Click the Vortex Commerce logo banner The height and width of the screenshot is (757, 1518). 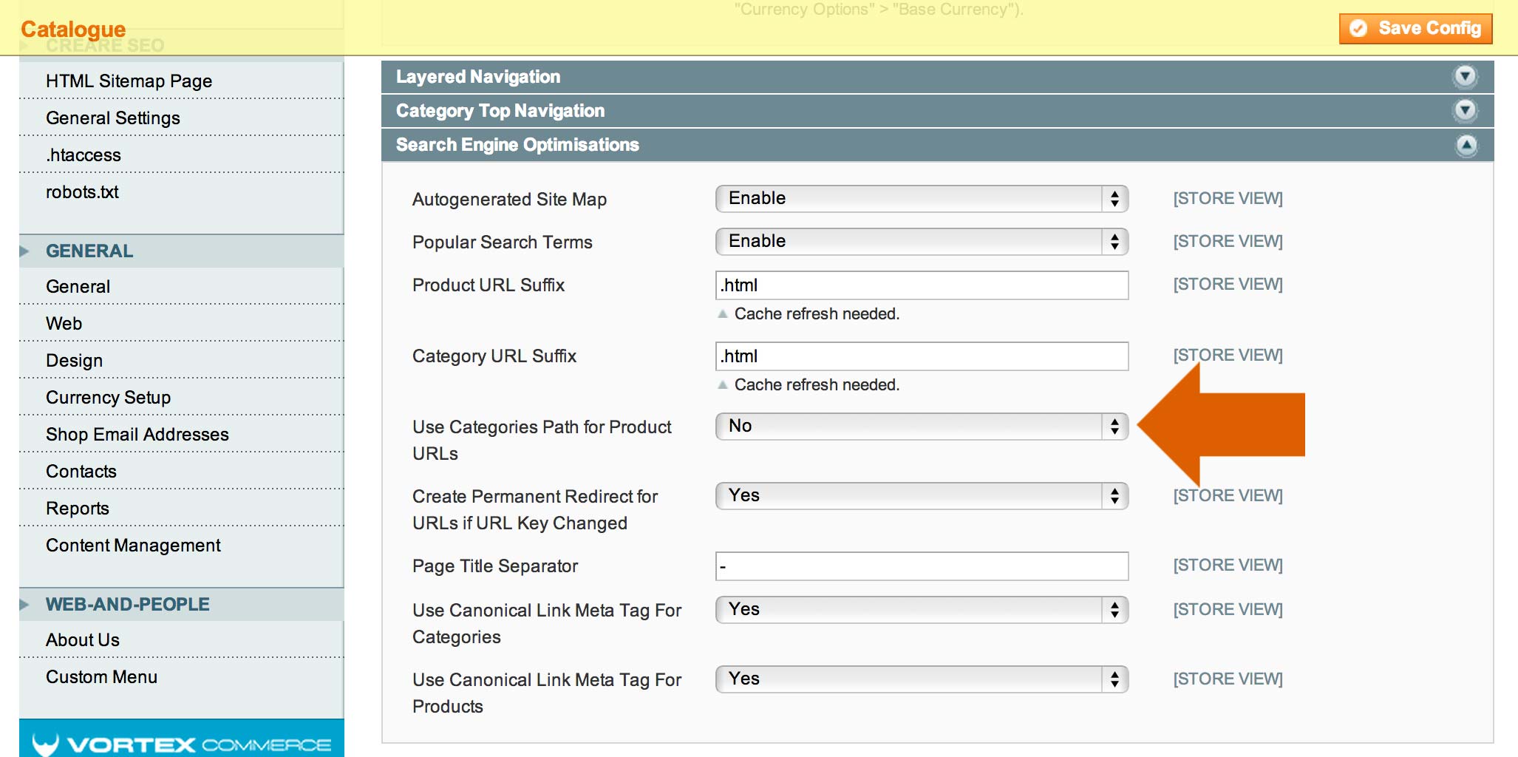(x=182, y=739)
